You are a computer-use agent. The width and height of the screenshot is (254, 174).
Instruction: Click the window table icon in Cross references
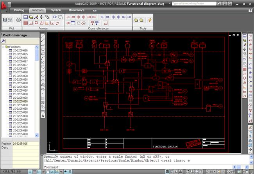pyautogui.click(x=73, y=23)
